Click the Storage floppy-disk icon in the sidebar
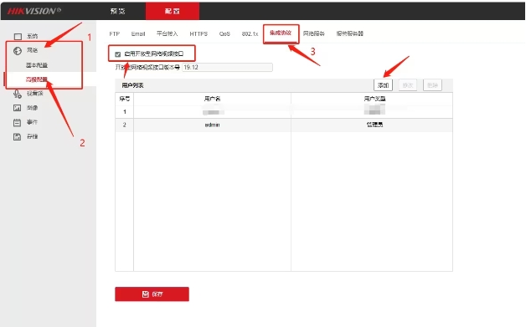The width and height of the screenshot is (526, 327). tap(17, 136)
